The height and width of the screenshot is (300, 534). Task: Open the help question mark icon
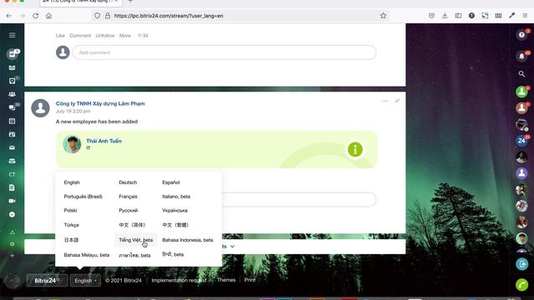coord(521,35)
